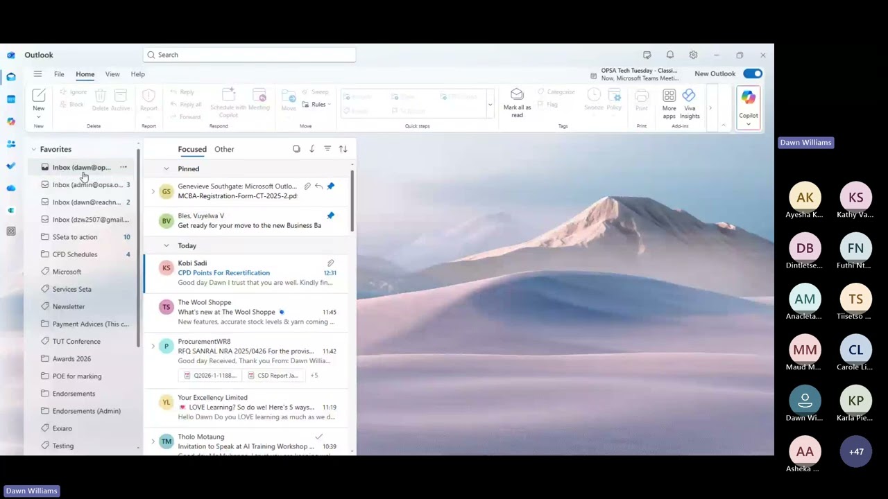Switch to the Home ribbon tab

pyautogui.click(x=85, y=74)
